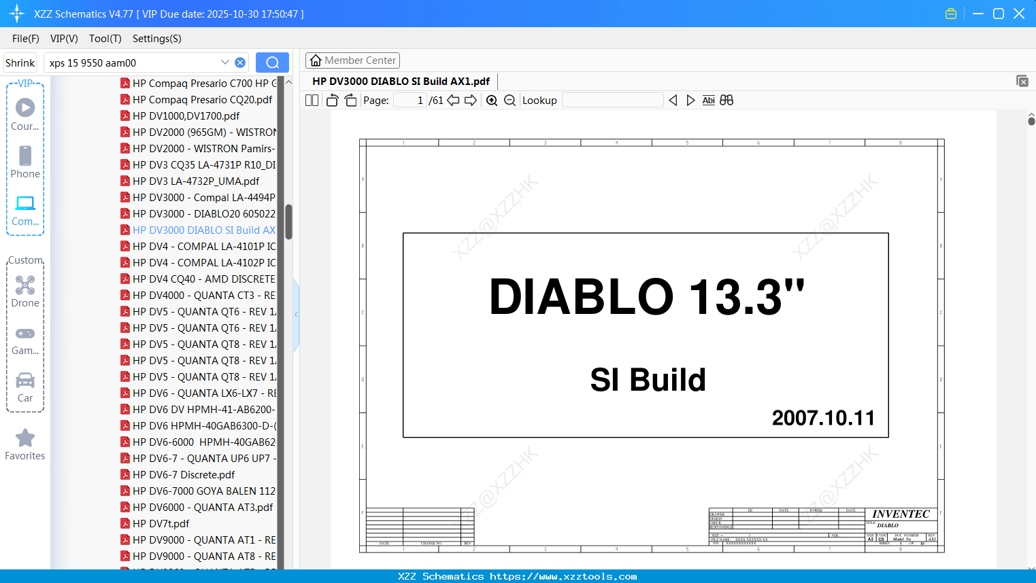Find next lookup match

[x=690, y=100]
